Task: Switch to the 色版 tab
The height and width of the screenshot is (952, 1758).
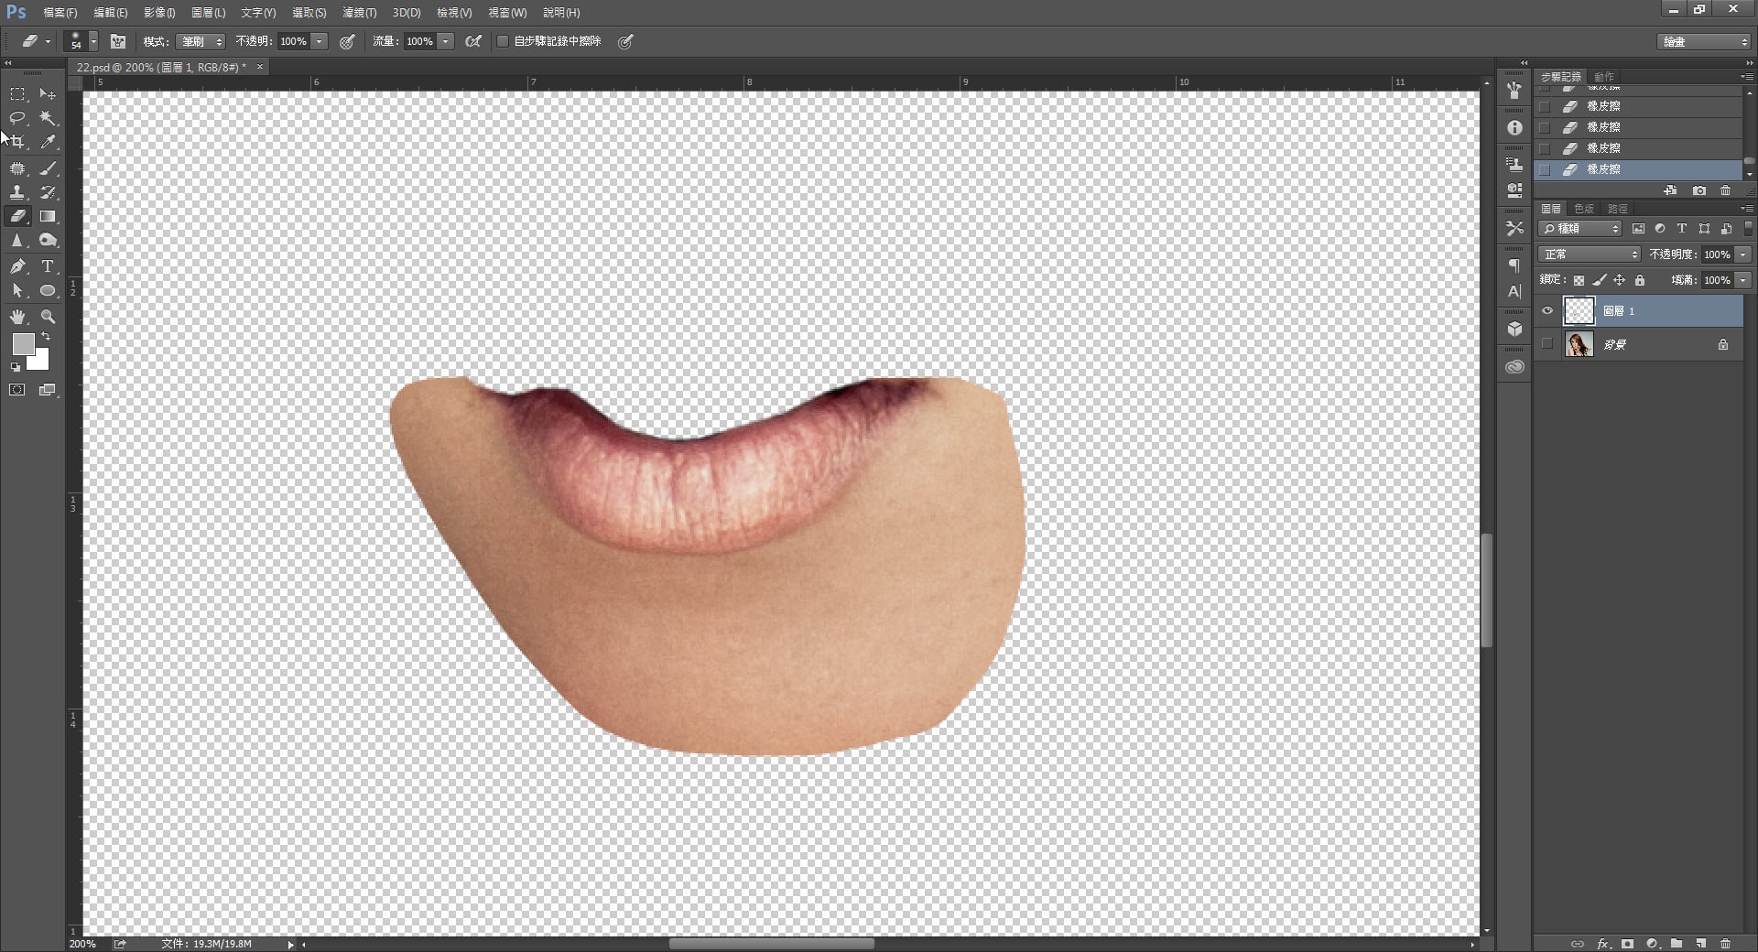Action: tap(1584, 209)
